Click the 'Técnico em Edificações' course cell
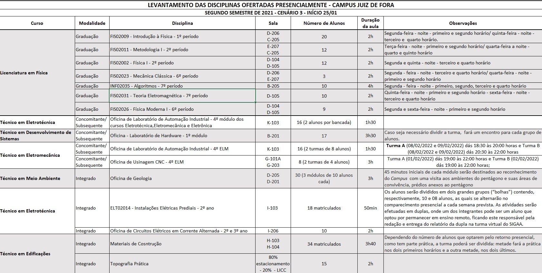The height and width of the screenshot is (273, 542). pos(37,254)
